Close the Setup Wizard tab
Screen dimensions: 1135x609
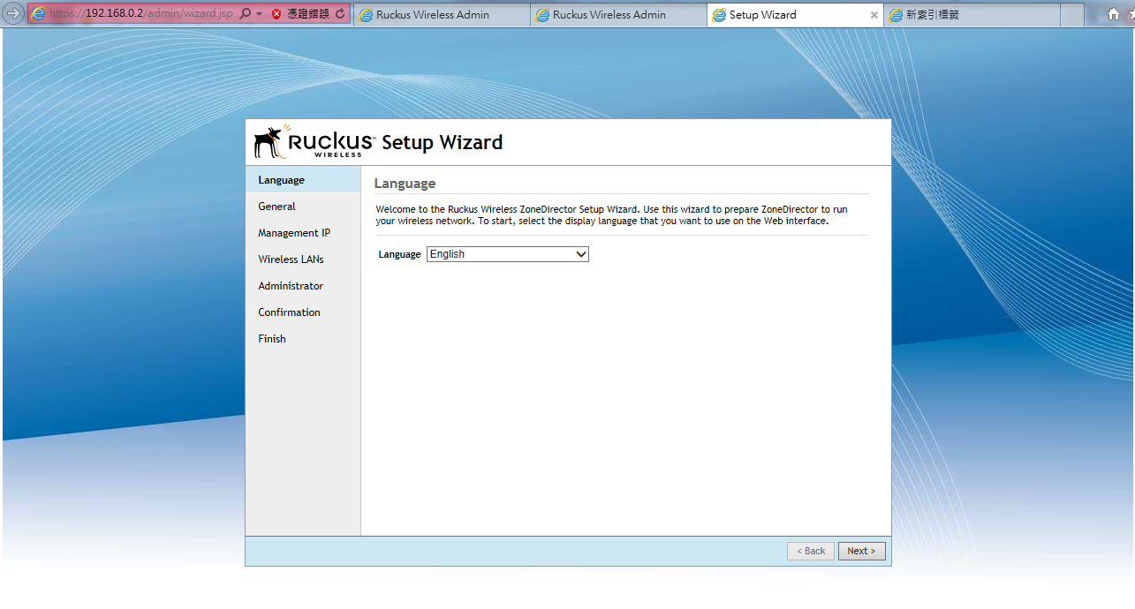(874, 15)
